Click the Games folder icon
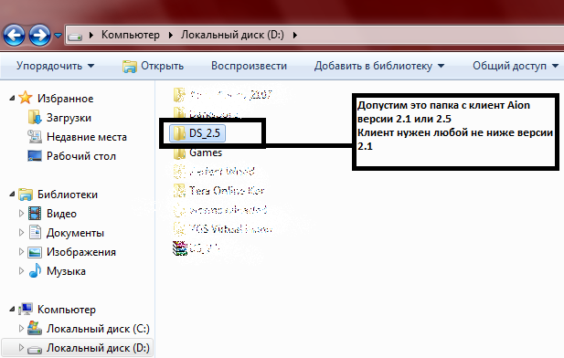The width and height of the screenshot is (564, 358). (179, 153)
